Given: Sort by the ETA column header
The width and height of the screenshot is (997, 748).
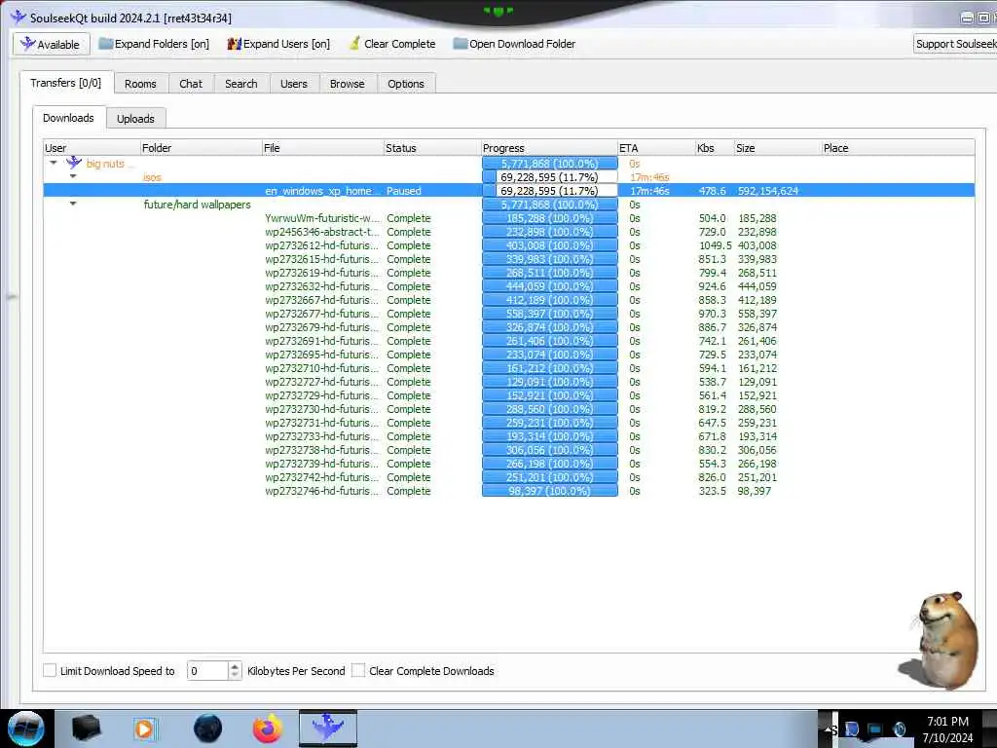Looking at the screenshot, I should click(656, 148).
